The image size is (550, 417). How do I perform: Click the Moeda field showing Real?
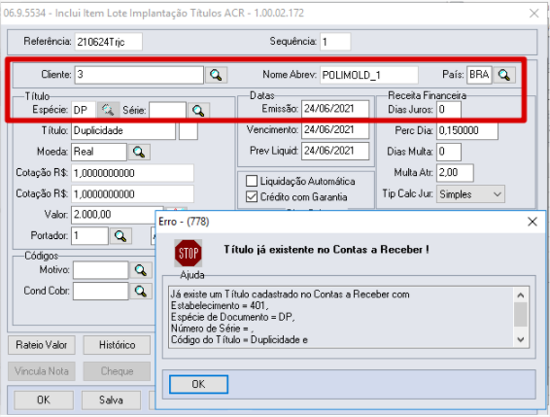tap(99, 152)
